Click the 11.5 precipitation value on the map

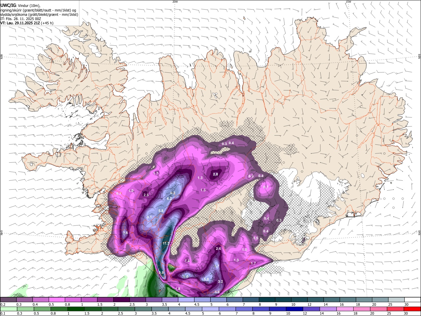tap(166, 243)
